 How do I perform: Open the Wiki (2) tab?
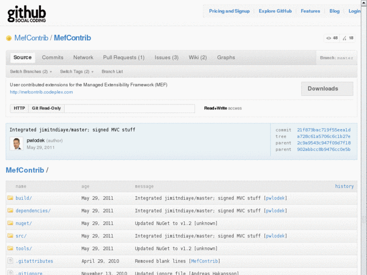(198, 58)
